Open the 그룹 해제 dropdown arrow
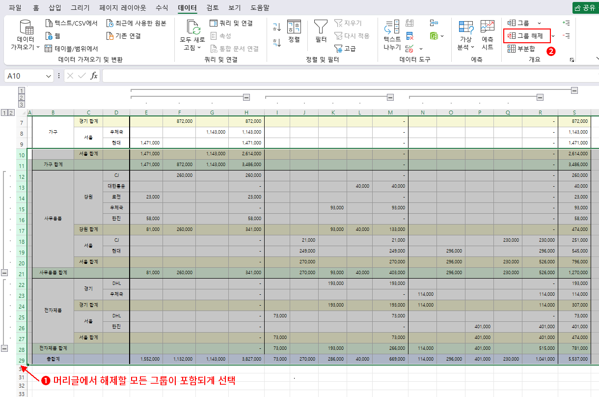This screenshot has width=599, height=397. click(553, 36)
